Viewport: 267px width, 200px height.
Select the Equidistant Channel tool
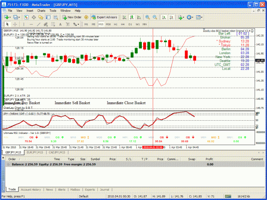pos(46,24)
